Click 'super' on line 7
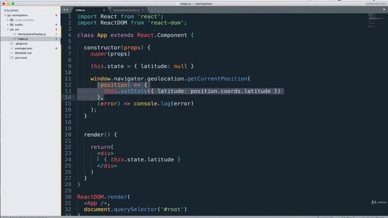The image size is (388, 218). point(98,54)
